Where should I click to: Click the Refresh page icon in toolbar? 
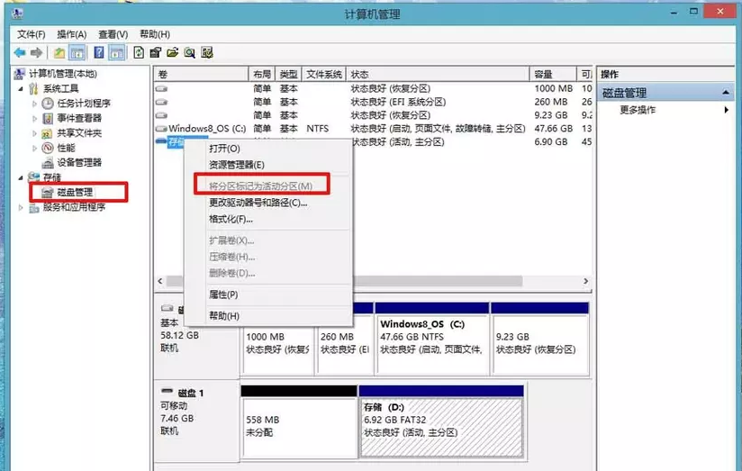[x=139, y=52]
